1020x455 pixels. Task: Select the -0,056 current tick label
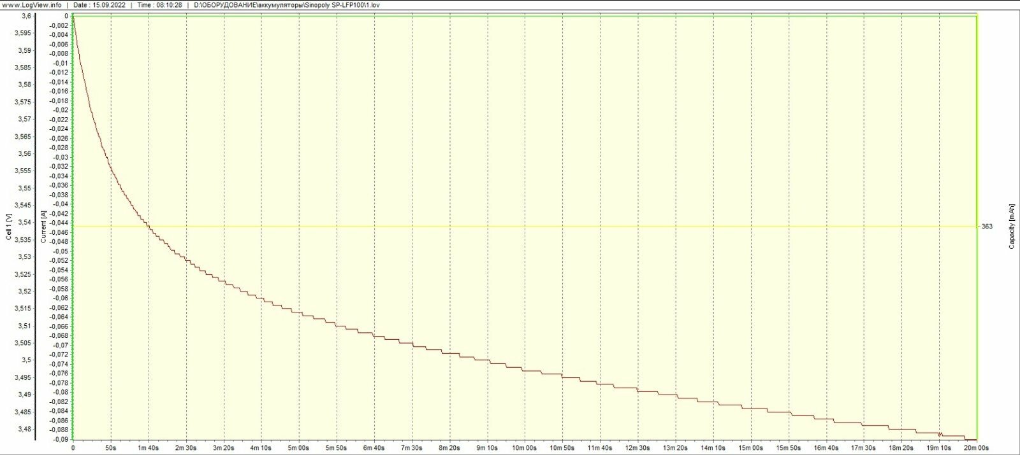click(x=59, y=279)
